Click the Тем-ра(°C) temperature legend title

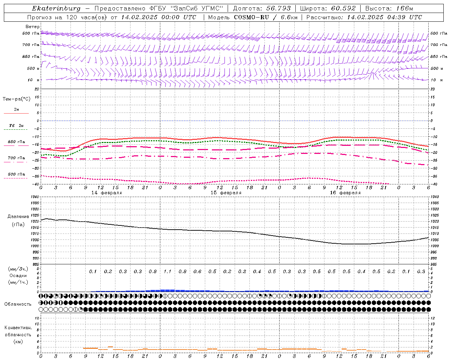[x=16, y=99]
